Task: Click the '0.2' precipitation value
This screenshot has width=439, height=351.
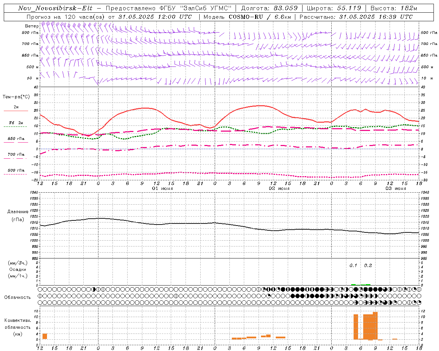Action: [x=368, y=266]
